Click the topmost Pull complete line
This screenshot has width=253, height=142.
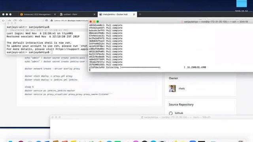(x=106, y=25)
